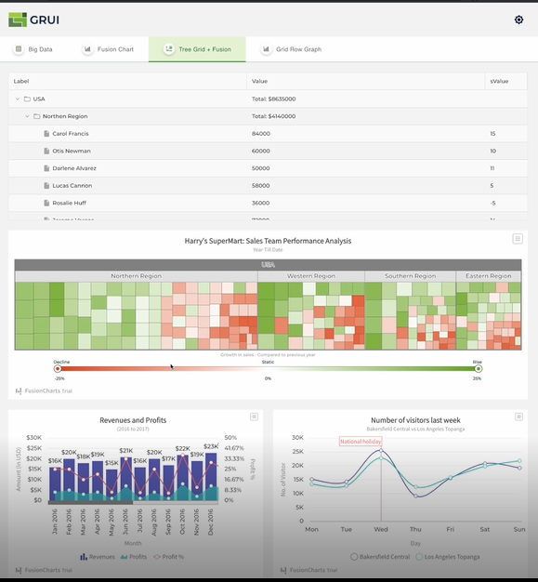Click the Big Data tab icon
Image resolution: width=538 pixels, height=582 pixels.
19,49
